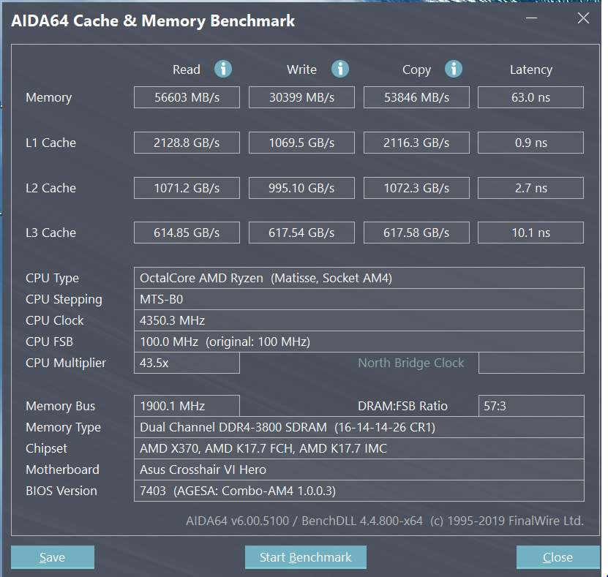Select the Memory copy value 53846 MB/s
This screenshot has width=608, height=577.
coord(416,97)
